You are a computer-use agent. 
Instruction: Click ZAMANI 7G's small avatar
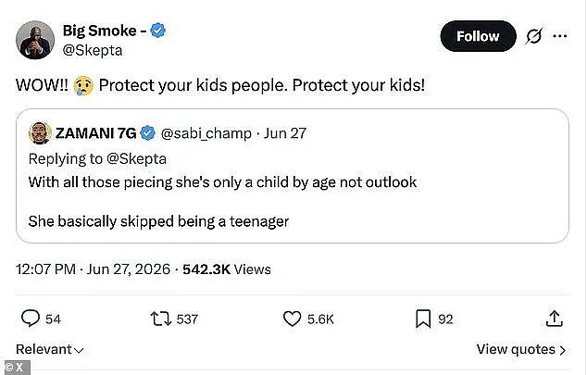pos(40,132)
